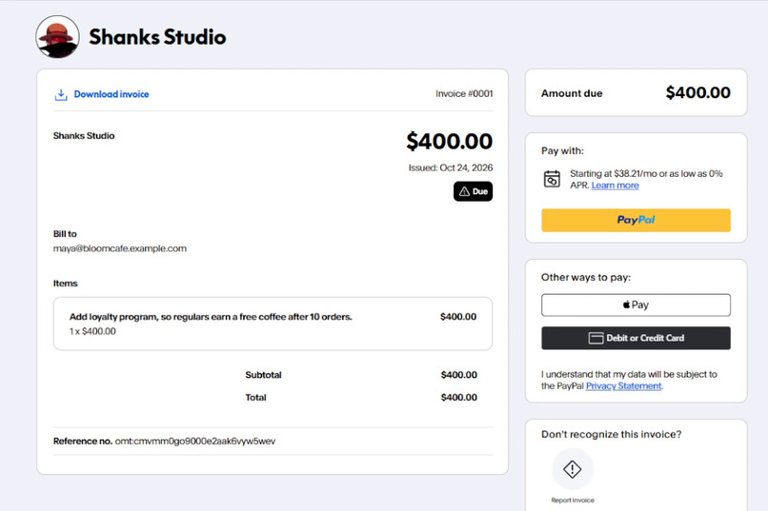Screen dimensions: 768x511
Task: Click the Pay with: heading
Action: (562, 150)
